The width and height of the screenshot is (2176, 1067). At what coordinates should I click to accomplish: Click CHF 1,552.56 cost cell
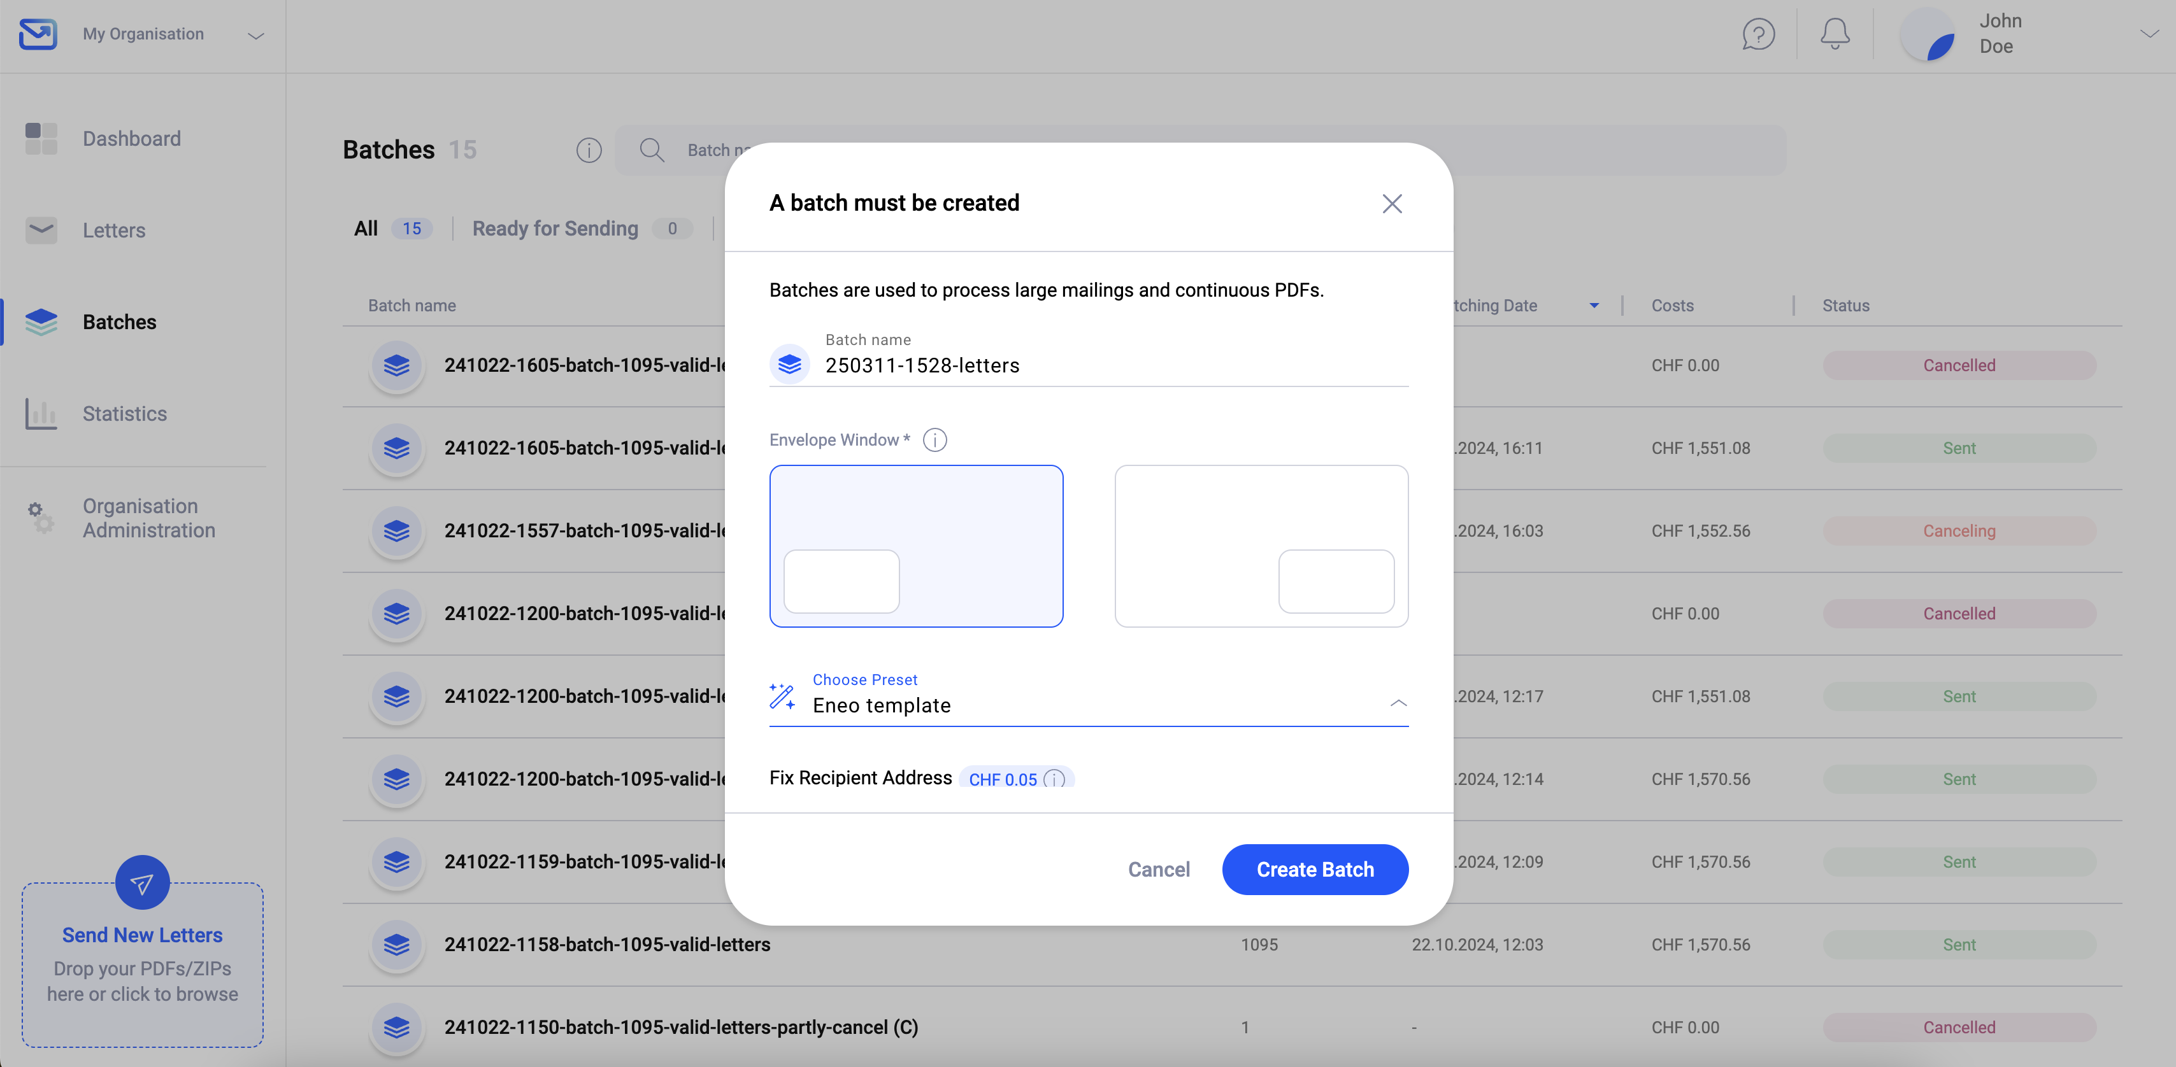click(x=1700, y=531)
